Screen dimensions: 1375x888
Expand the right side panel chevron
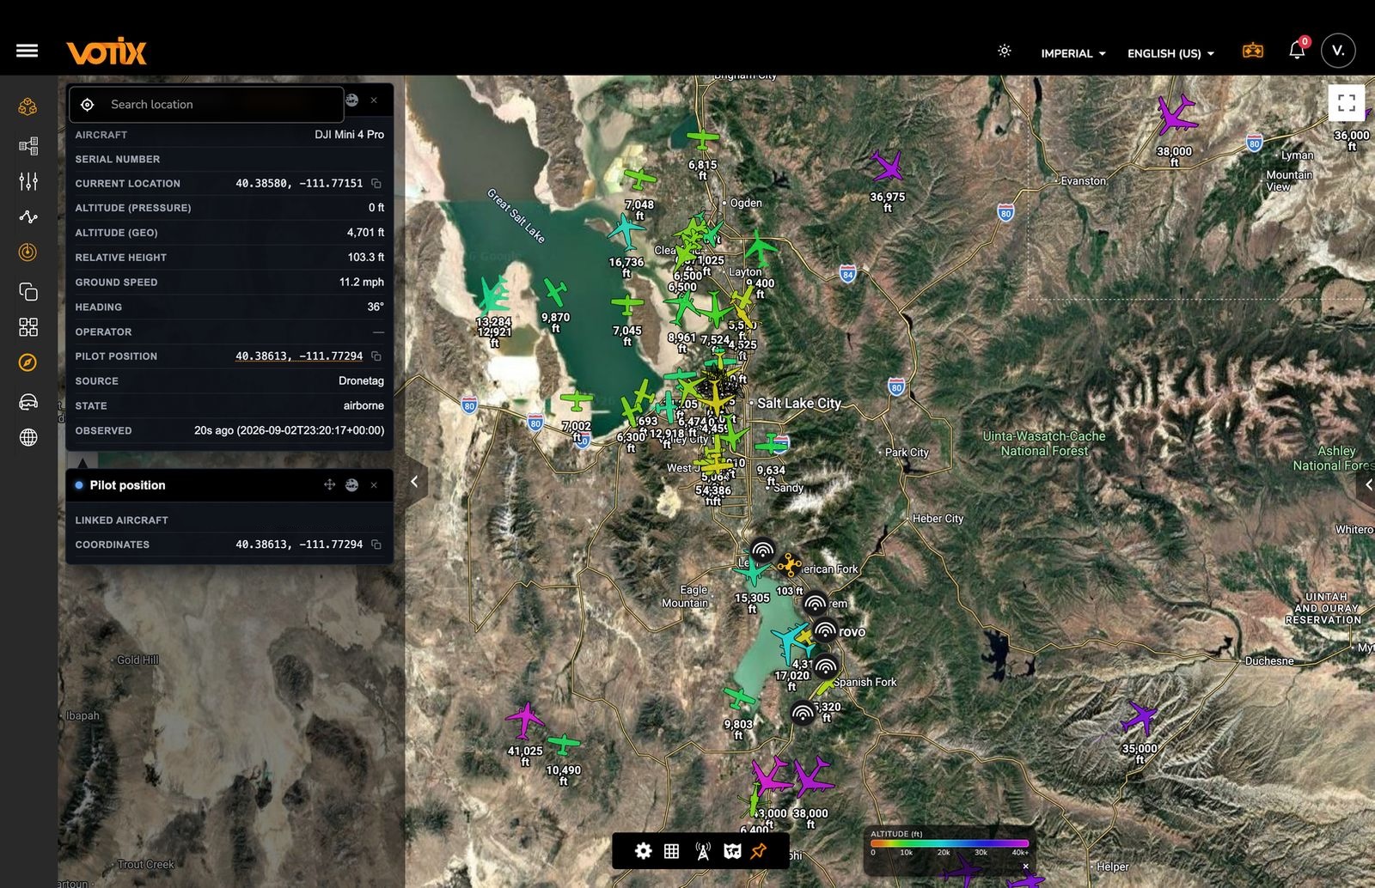tap(1366, 485)
